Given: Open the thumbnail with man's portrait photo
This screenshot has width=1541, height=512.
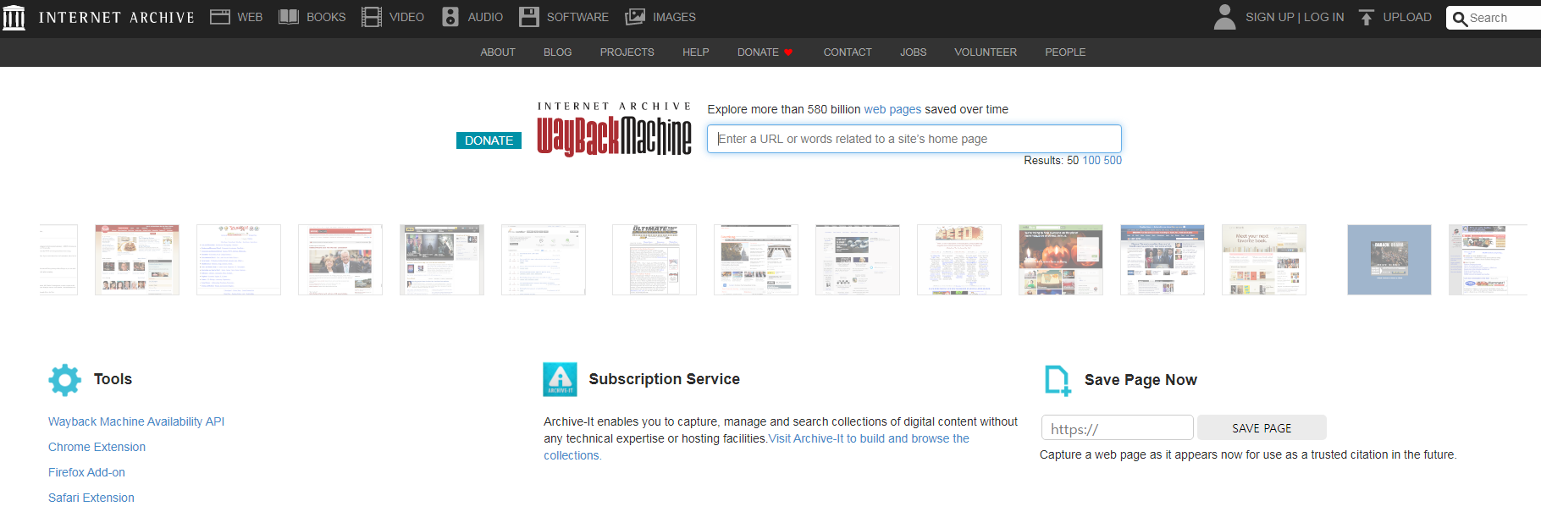Looking at the screenshot, I should (340, 260).
